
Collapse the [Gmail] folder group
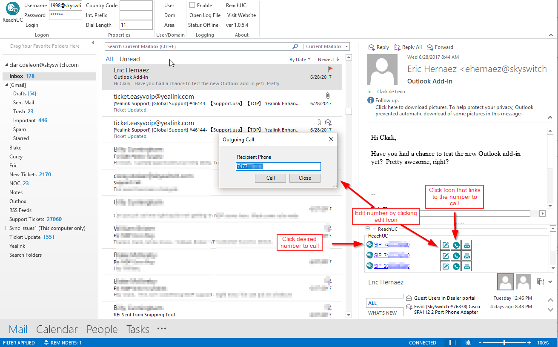6,85
